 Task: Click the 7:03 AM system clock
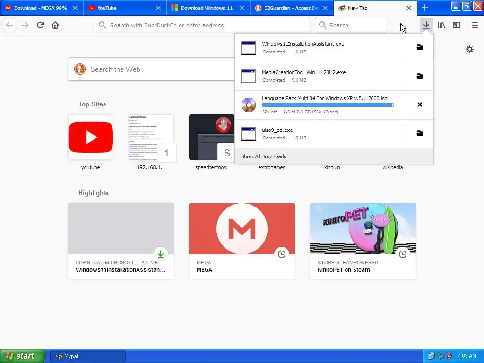click(467, 356)
